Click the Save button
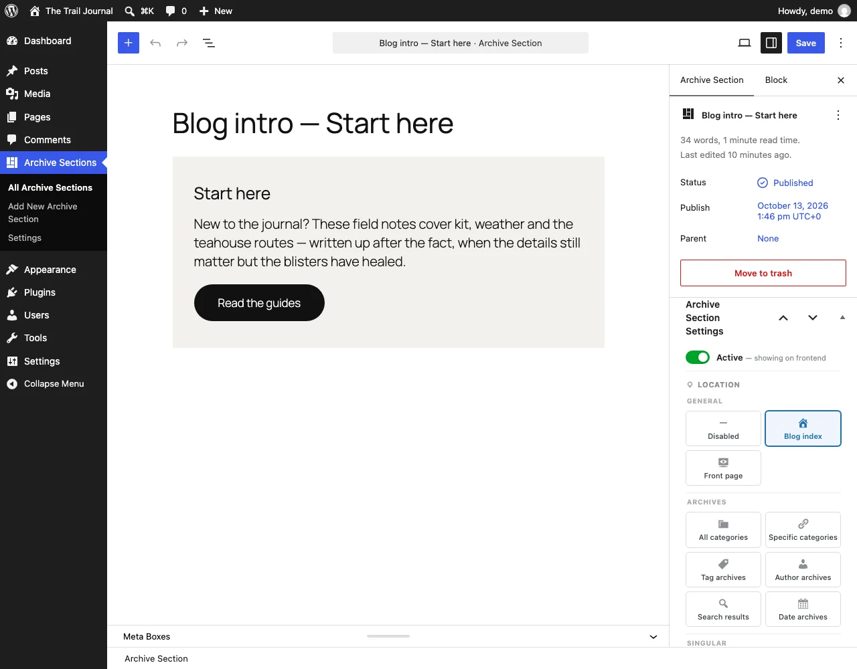857x669 pixels. (x=806, y=43)
